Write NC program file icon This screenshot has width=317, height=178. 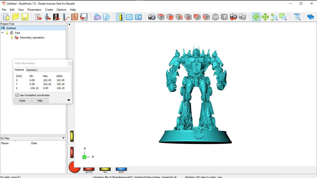click(84, 17)
